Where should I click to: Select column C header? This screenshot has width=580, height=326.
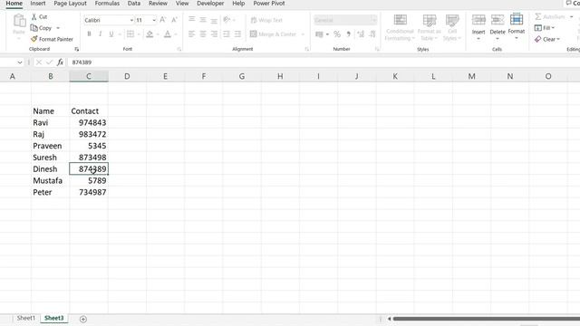pos(89,76)
